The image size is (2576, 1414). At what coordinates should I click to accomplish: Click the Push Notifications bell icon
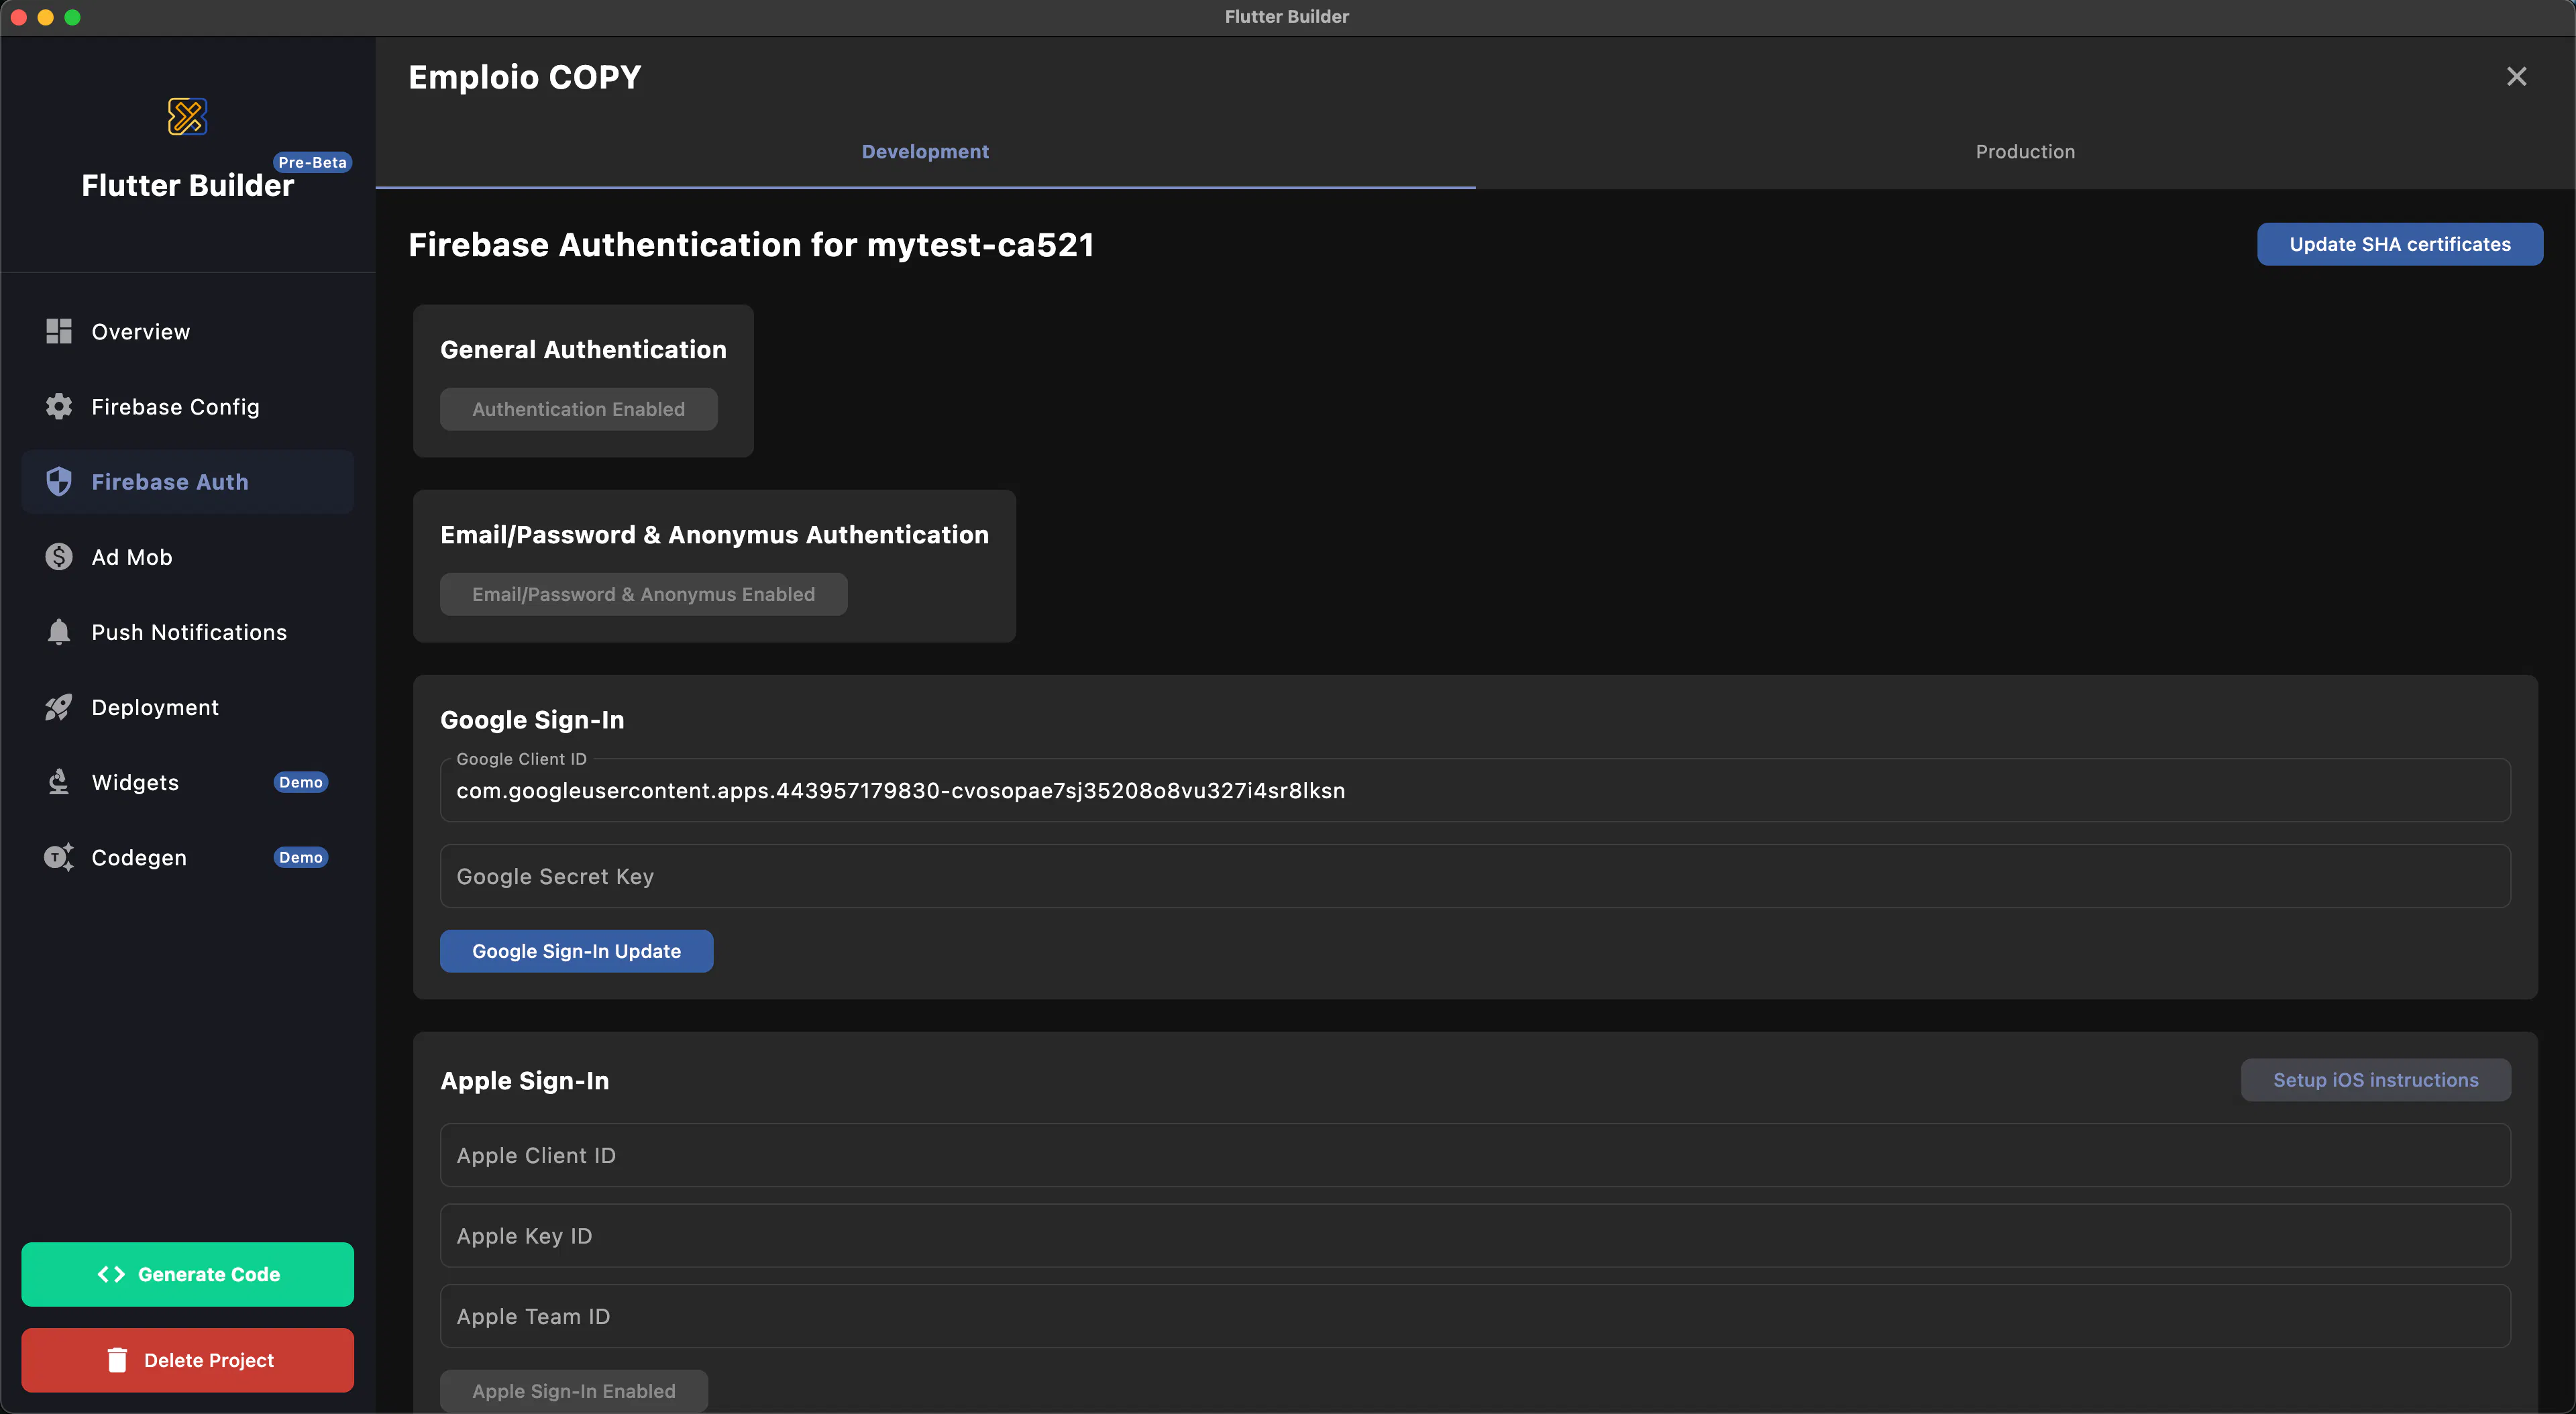tap(59, 632)
